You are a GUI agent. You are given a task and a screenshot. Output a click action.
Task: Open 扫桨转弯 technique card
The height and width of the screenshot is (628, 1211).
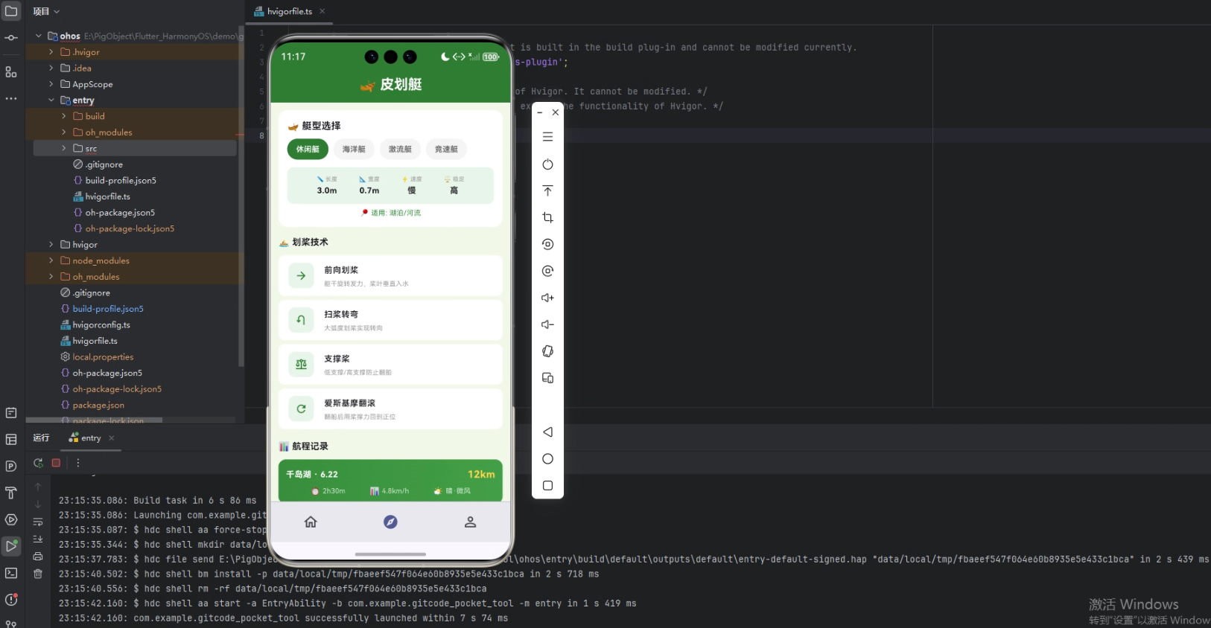tap(390, 320)
